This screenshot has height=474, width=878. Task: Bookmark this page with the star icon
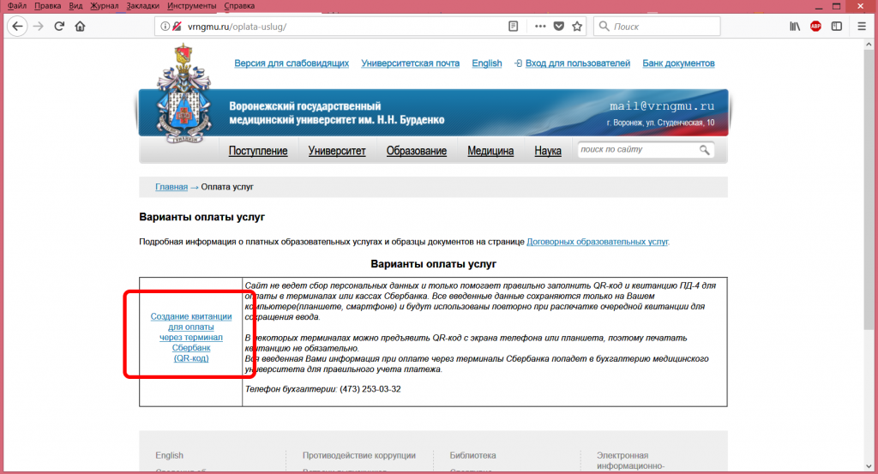(577, 27)
